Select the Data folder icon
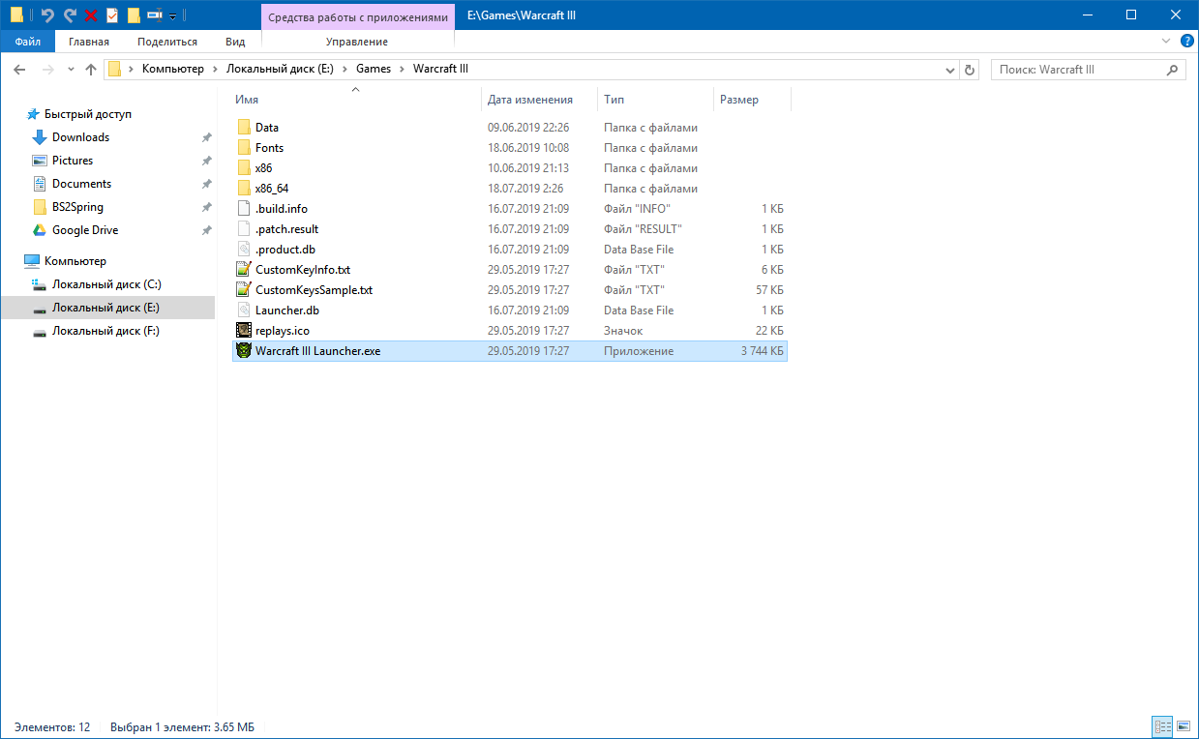Screen dimensions: 1199x739 (x=244, y=128)
